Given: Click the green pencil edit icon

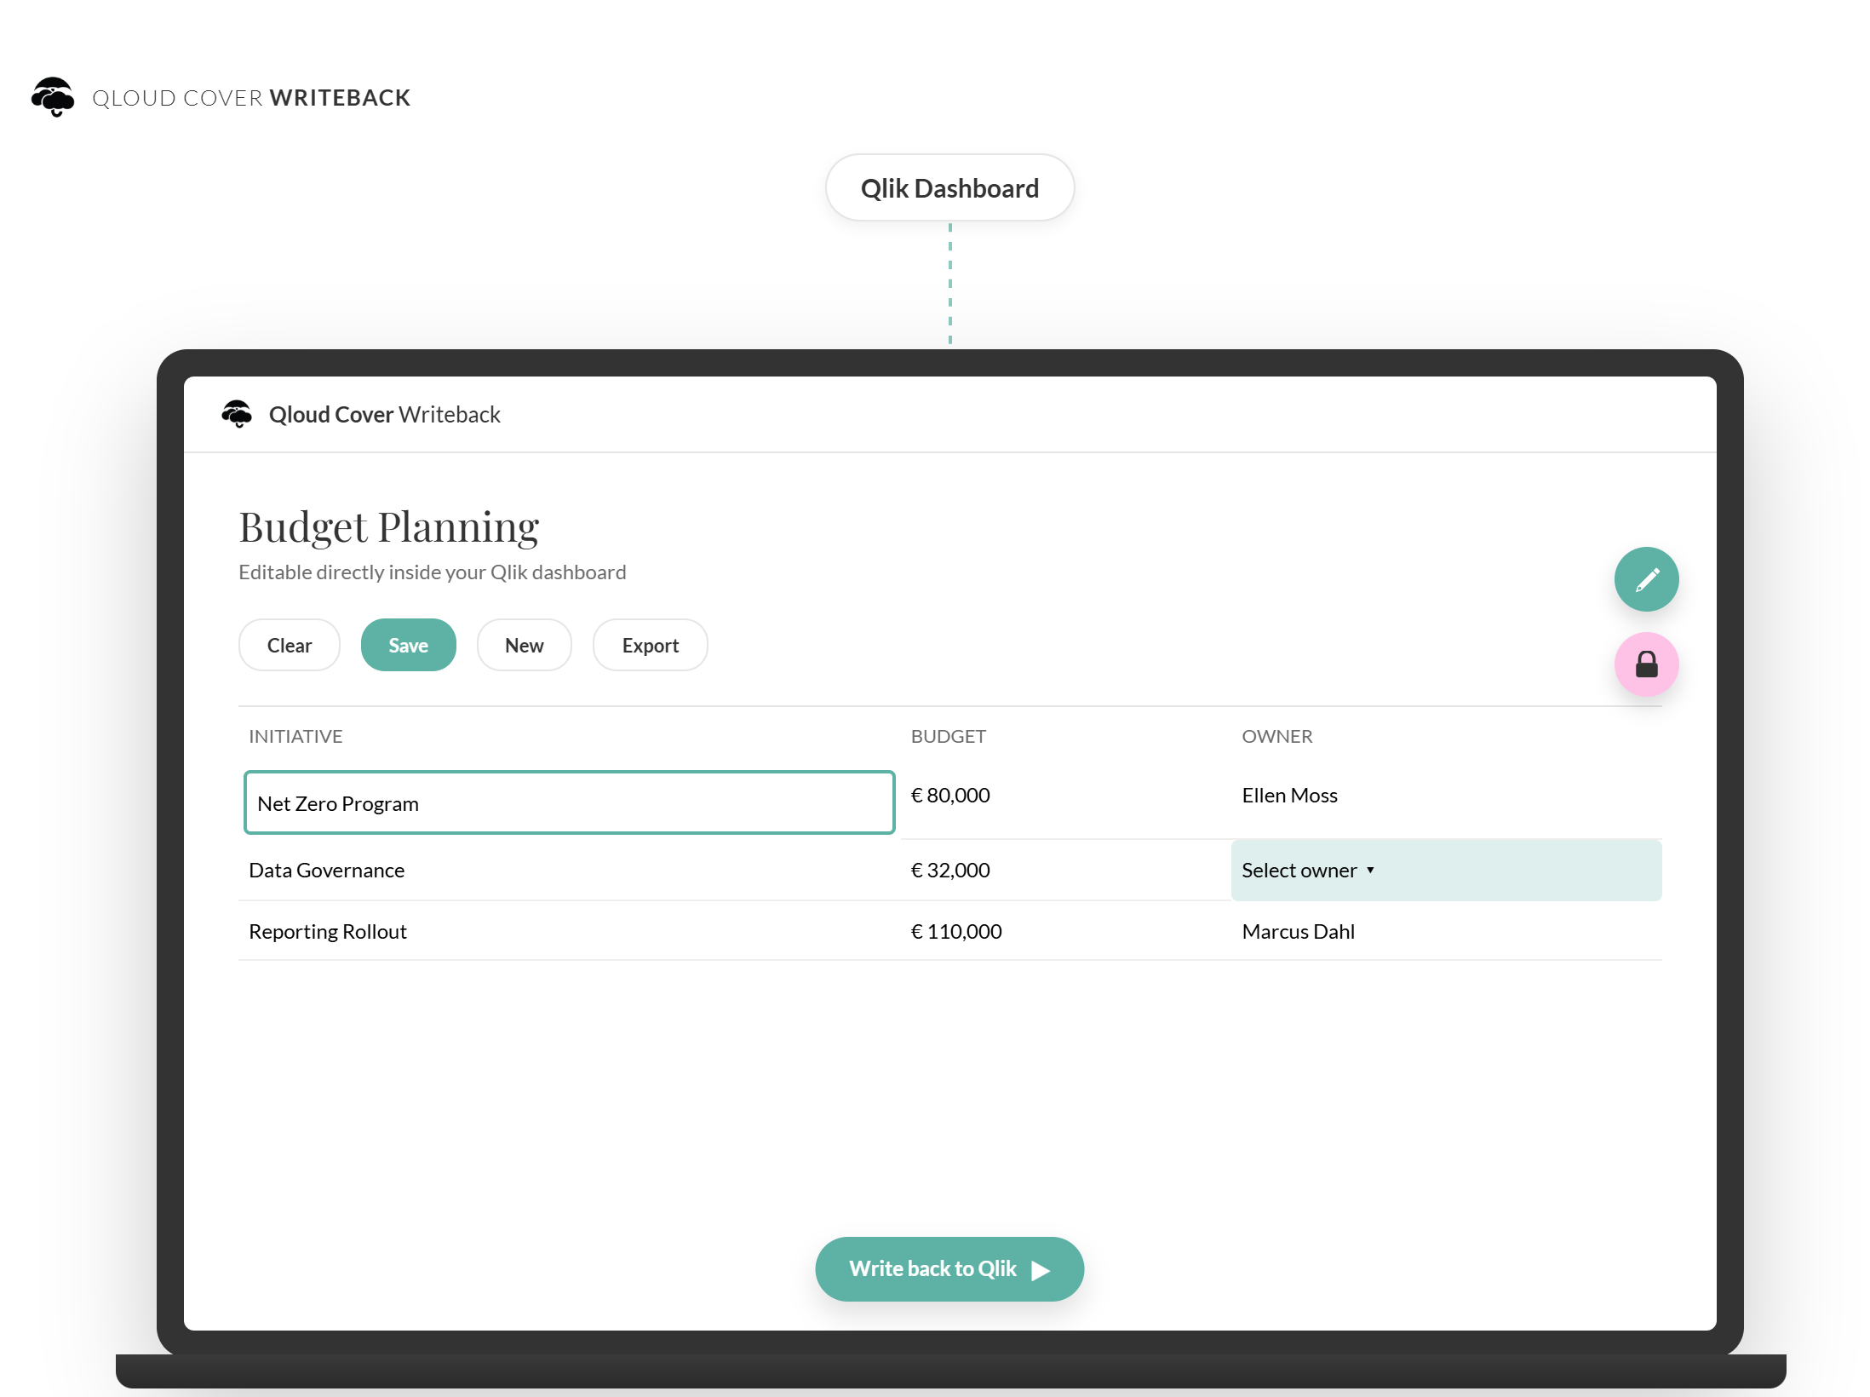Looking at the screenshot, I should pyautogui.click(x=1646, y=579).
